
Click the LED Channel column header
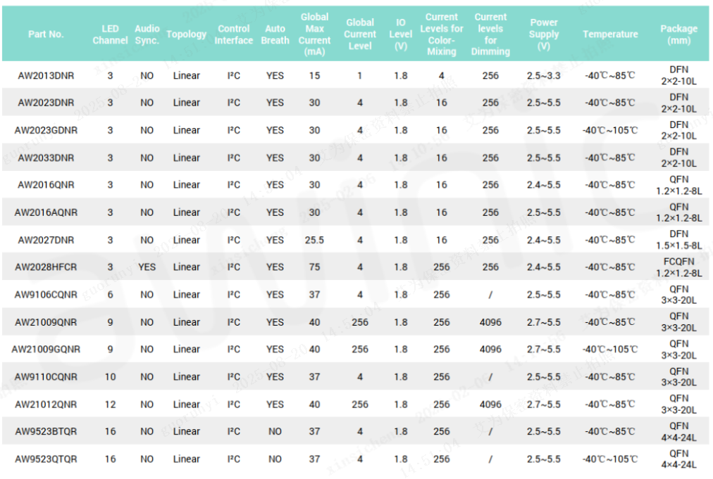110,34
